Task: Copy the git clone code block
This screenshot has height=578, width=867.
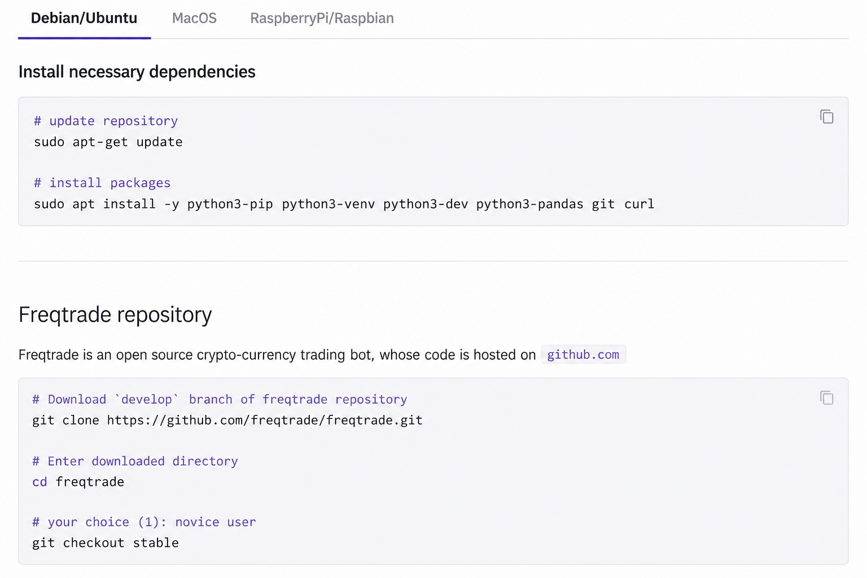Action: pos(826,398)
